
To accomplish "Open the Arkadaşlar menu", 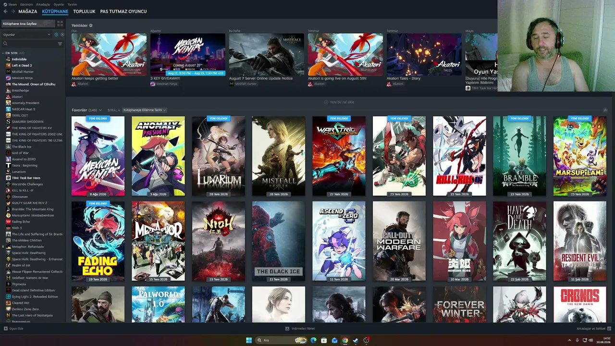I will point(43,4).
